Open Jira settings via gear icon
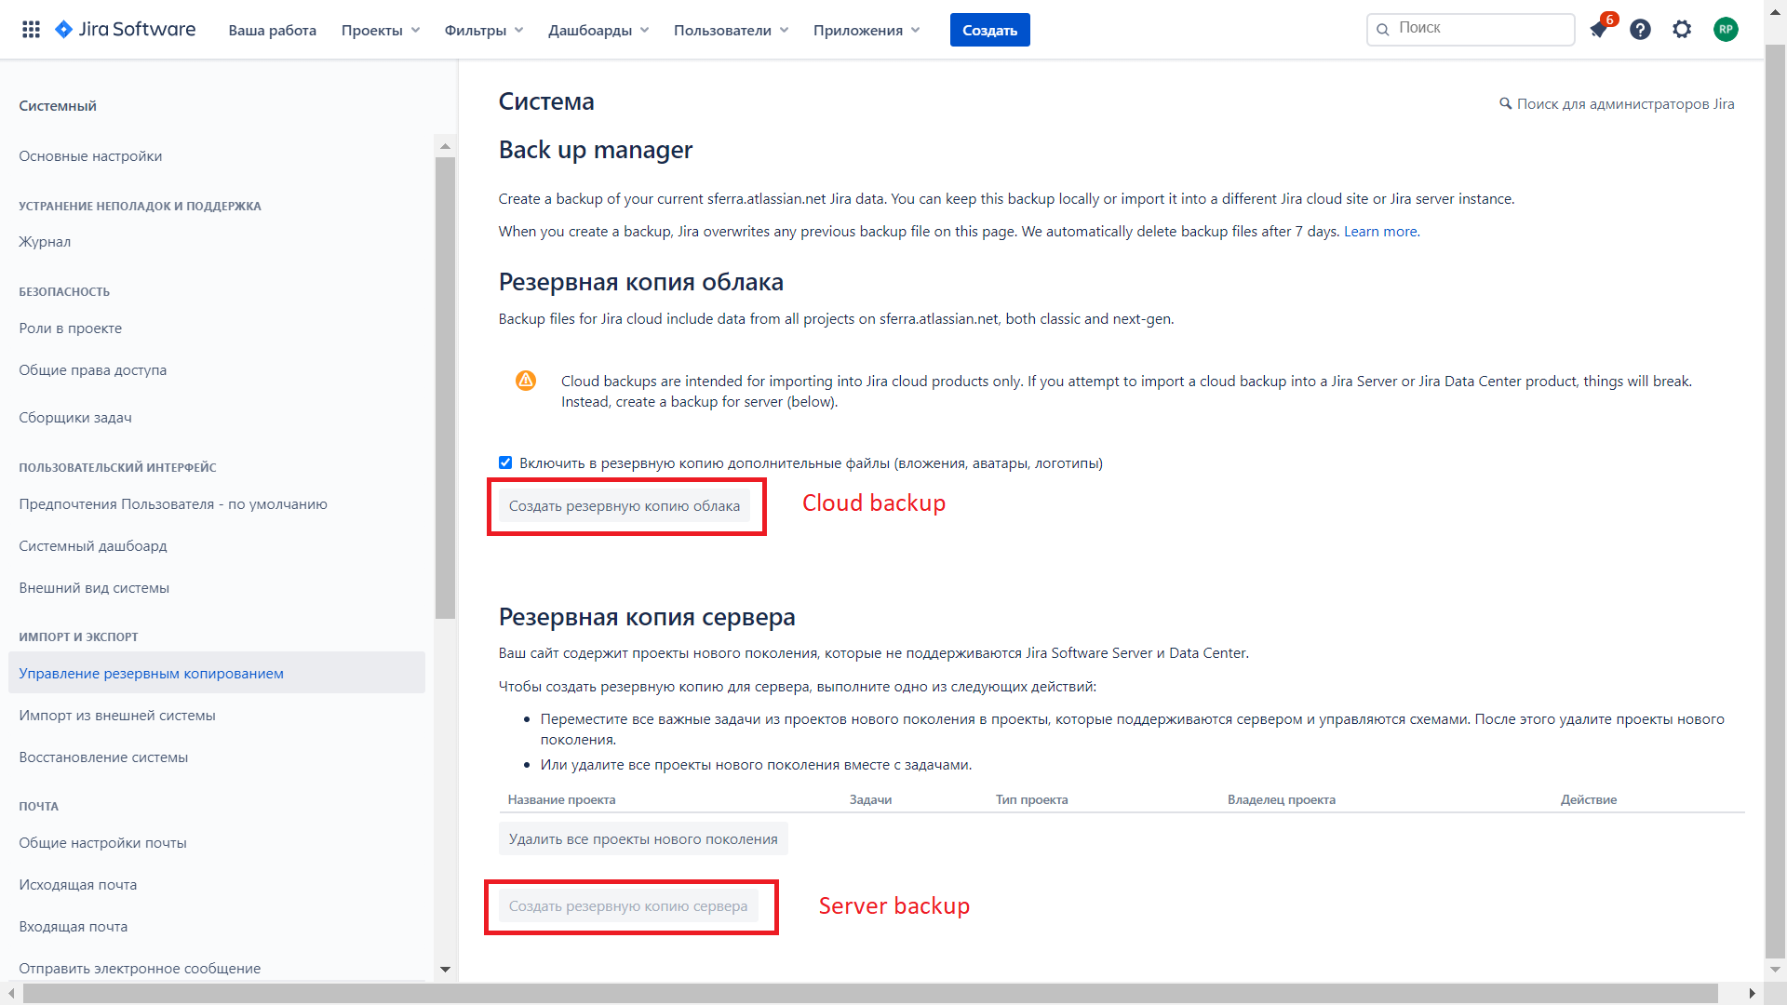1787x1005 pixels. click(x=1682, y=29)
